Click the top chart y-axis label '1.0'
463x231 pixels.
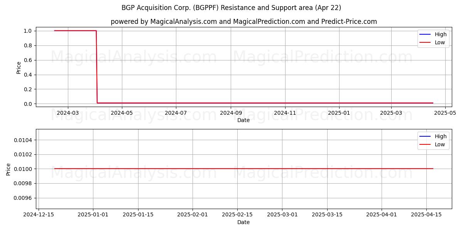tap(27, 31)
